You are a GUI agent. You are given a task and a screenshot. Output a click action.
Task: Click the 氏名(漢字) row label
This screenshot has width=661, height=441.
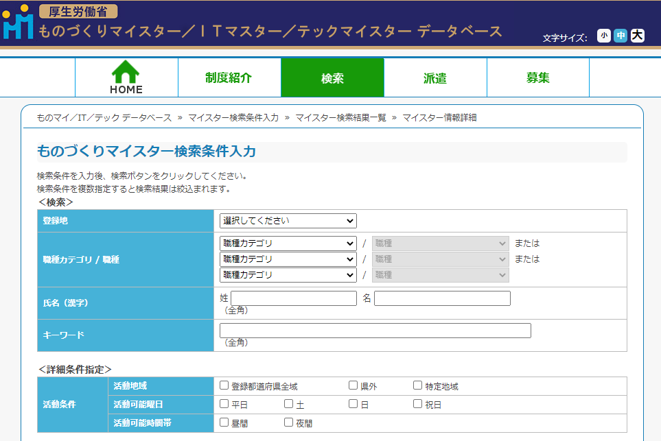pyautogui.click(x=126, y=303)
